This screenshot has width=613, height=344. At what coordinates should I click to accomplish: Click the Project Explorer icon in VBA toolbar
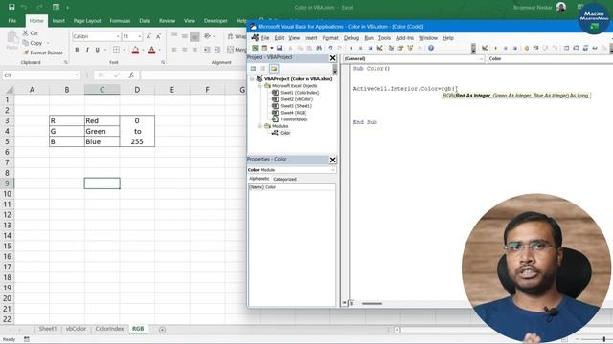tap(391, 48)
